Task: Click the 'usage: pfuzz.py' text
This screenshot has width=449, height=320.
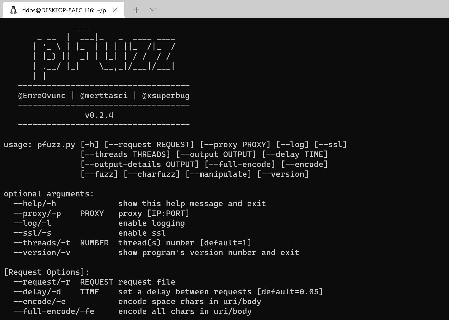Action: coord(39,145)
